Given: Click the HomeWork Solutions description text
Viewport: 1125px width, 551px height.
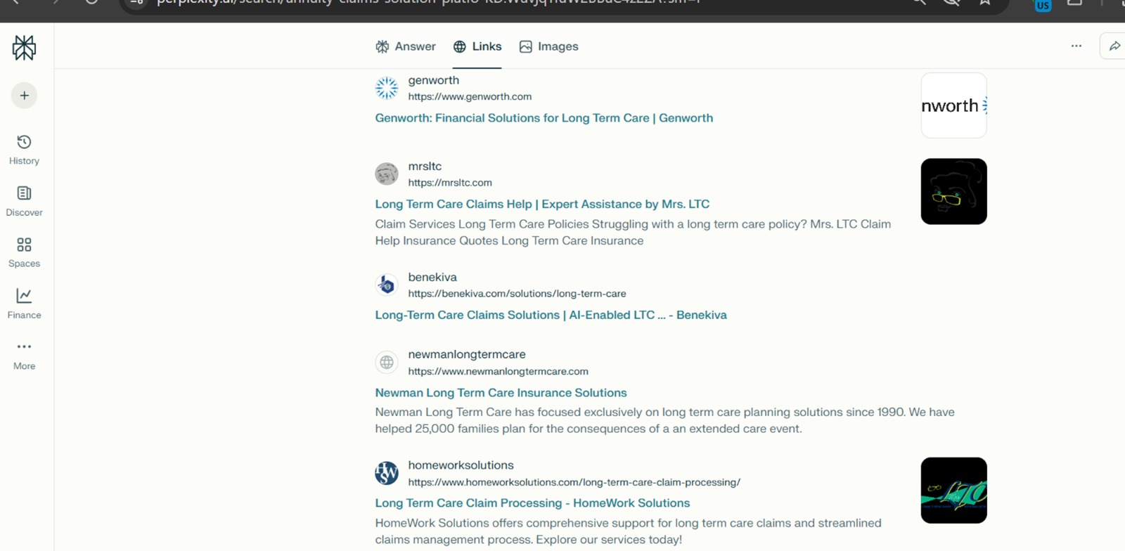Looking at the screenshot, I should pos(628,531).
